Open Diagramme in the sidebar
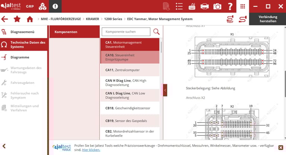This screenshot has height=155, width=286. pos(24,57)
